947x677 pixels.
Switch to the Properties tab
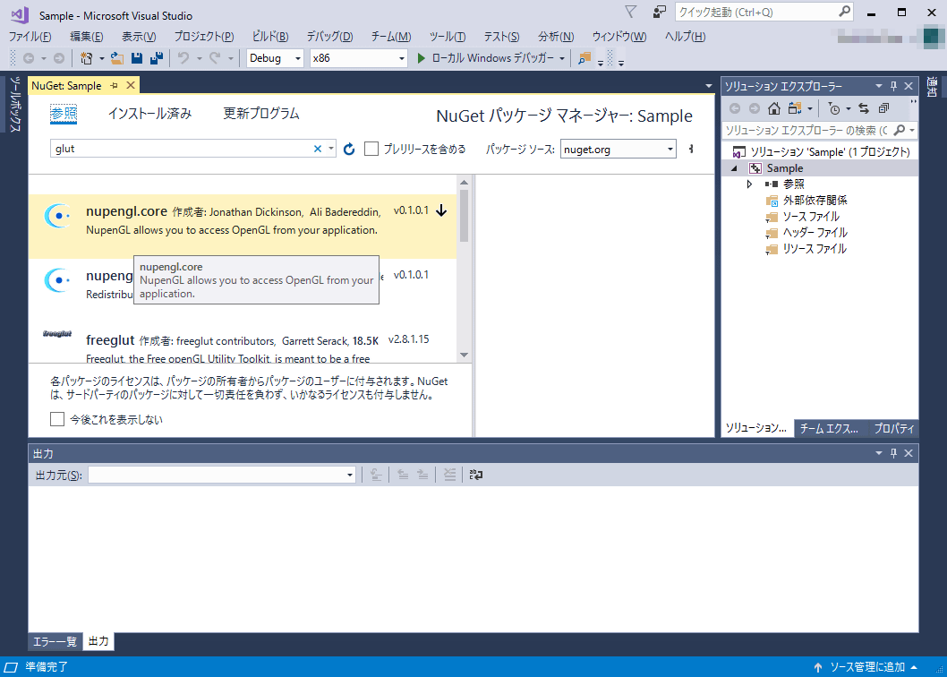click(894, 429)
